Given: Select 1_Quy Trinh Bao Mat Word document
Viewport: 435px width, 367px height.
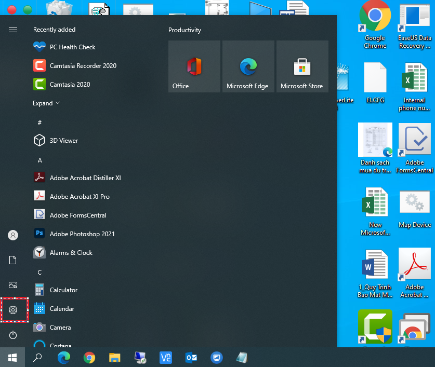Looking at the screenshot, I should point(375,274).
